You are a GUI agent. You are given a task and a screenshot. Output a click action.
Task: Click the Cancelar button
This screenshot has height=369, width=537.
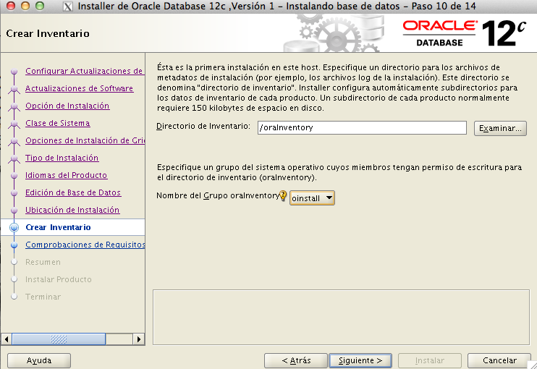[499, 360]
